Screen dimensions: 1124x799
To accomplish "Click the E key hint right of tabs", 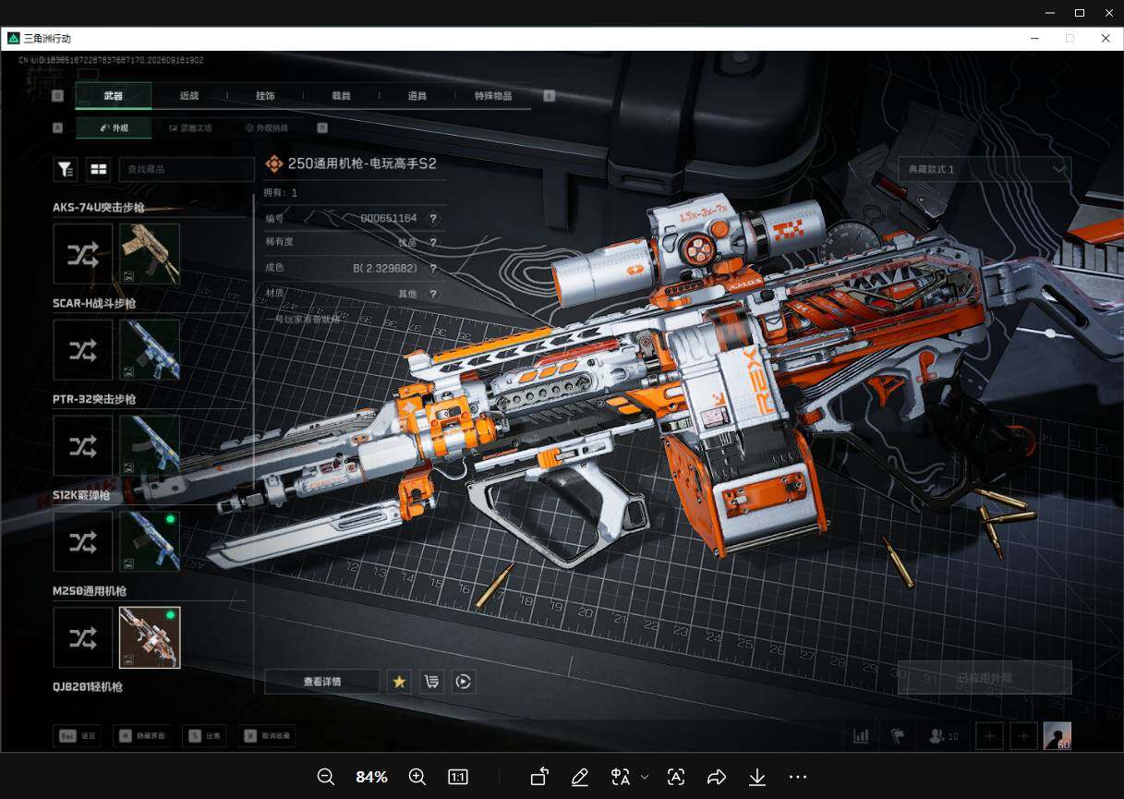I will click(549, 95).
